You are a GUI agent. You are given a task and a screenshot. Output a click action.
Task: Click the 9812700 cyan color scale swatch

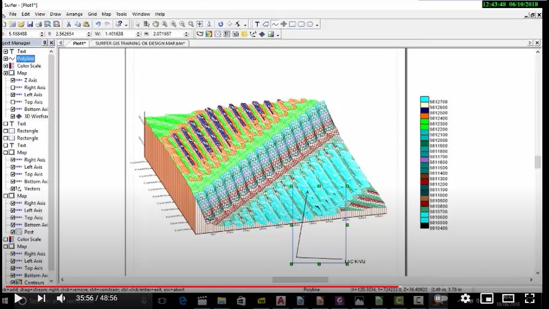(x=424, y=99)
